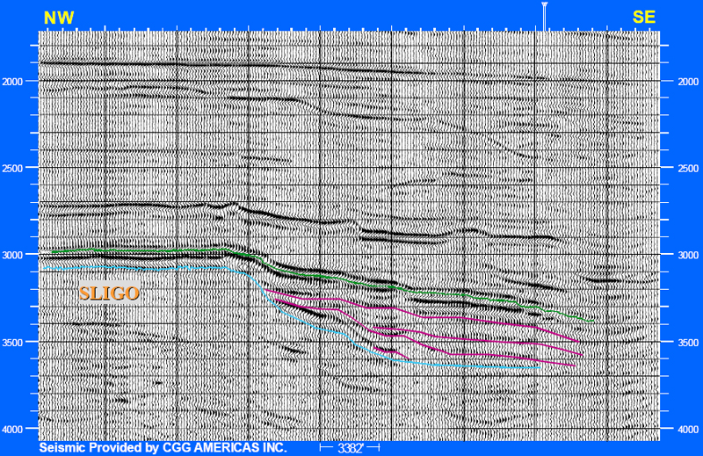Click the left axis 3000 label
Viewport: 703px width, 456px height.
[12, 255]
